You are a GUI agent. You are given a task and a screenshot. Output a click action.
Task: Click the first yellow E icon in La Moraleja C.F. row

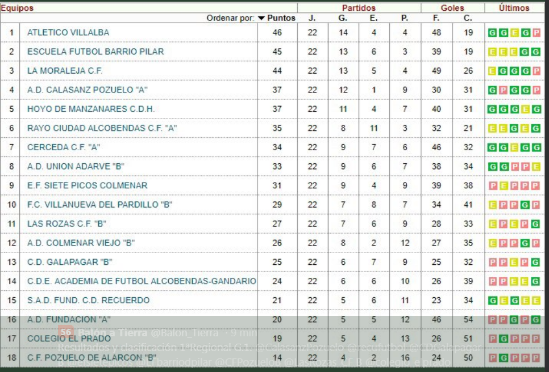492,71
